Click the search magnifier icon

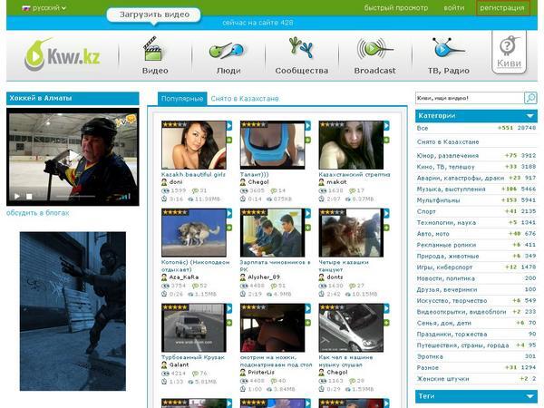click(x=530, y=98)
